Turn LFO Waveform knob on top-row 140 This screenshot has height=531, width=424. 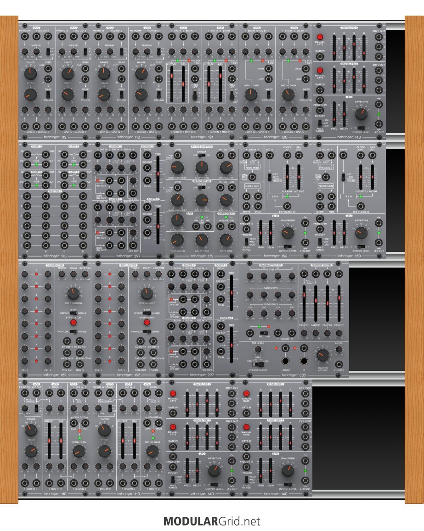[x=362, y=113]
